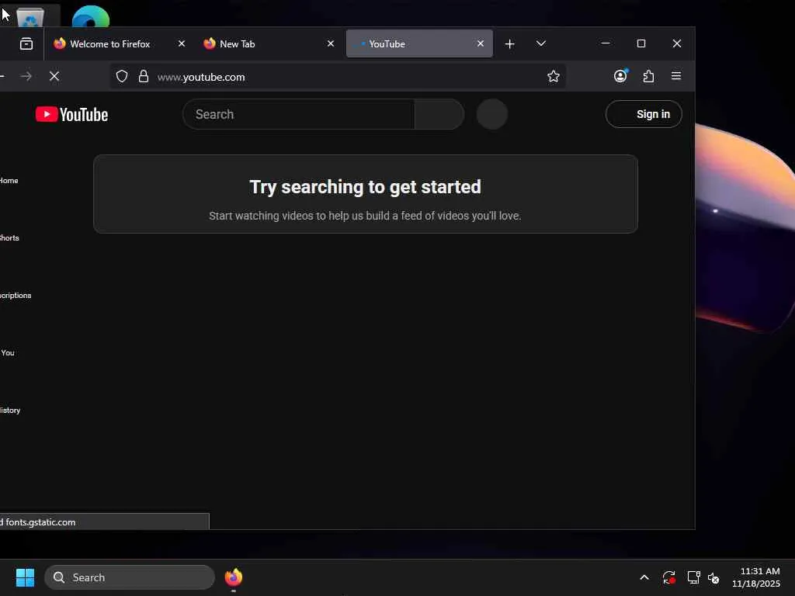Click 'Try searching to get started' heading
795x596 pixels.
click(365, 187)
